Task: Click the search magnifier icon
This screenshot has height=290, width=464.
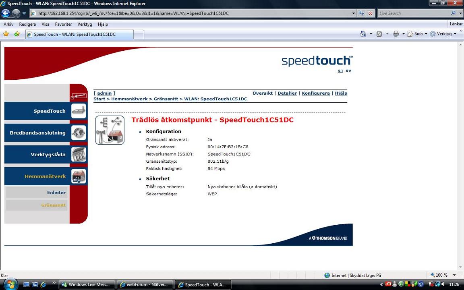Action: pos(454,13)
